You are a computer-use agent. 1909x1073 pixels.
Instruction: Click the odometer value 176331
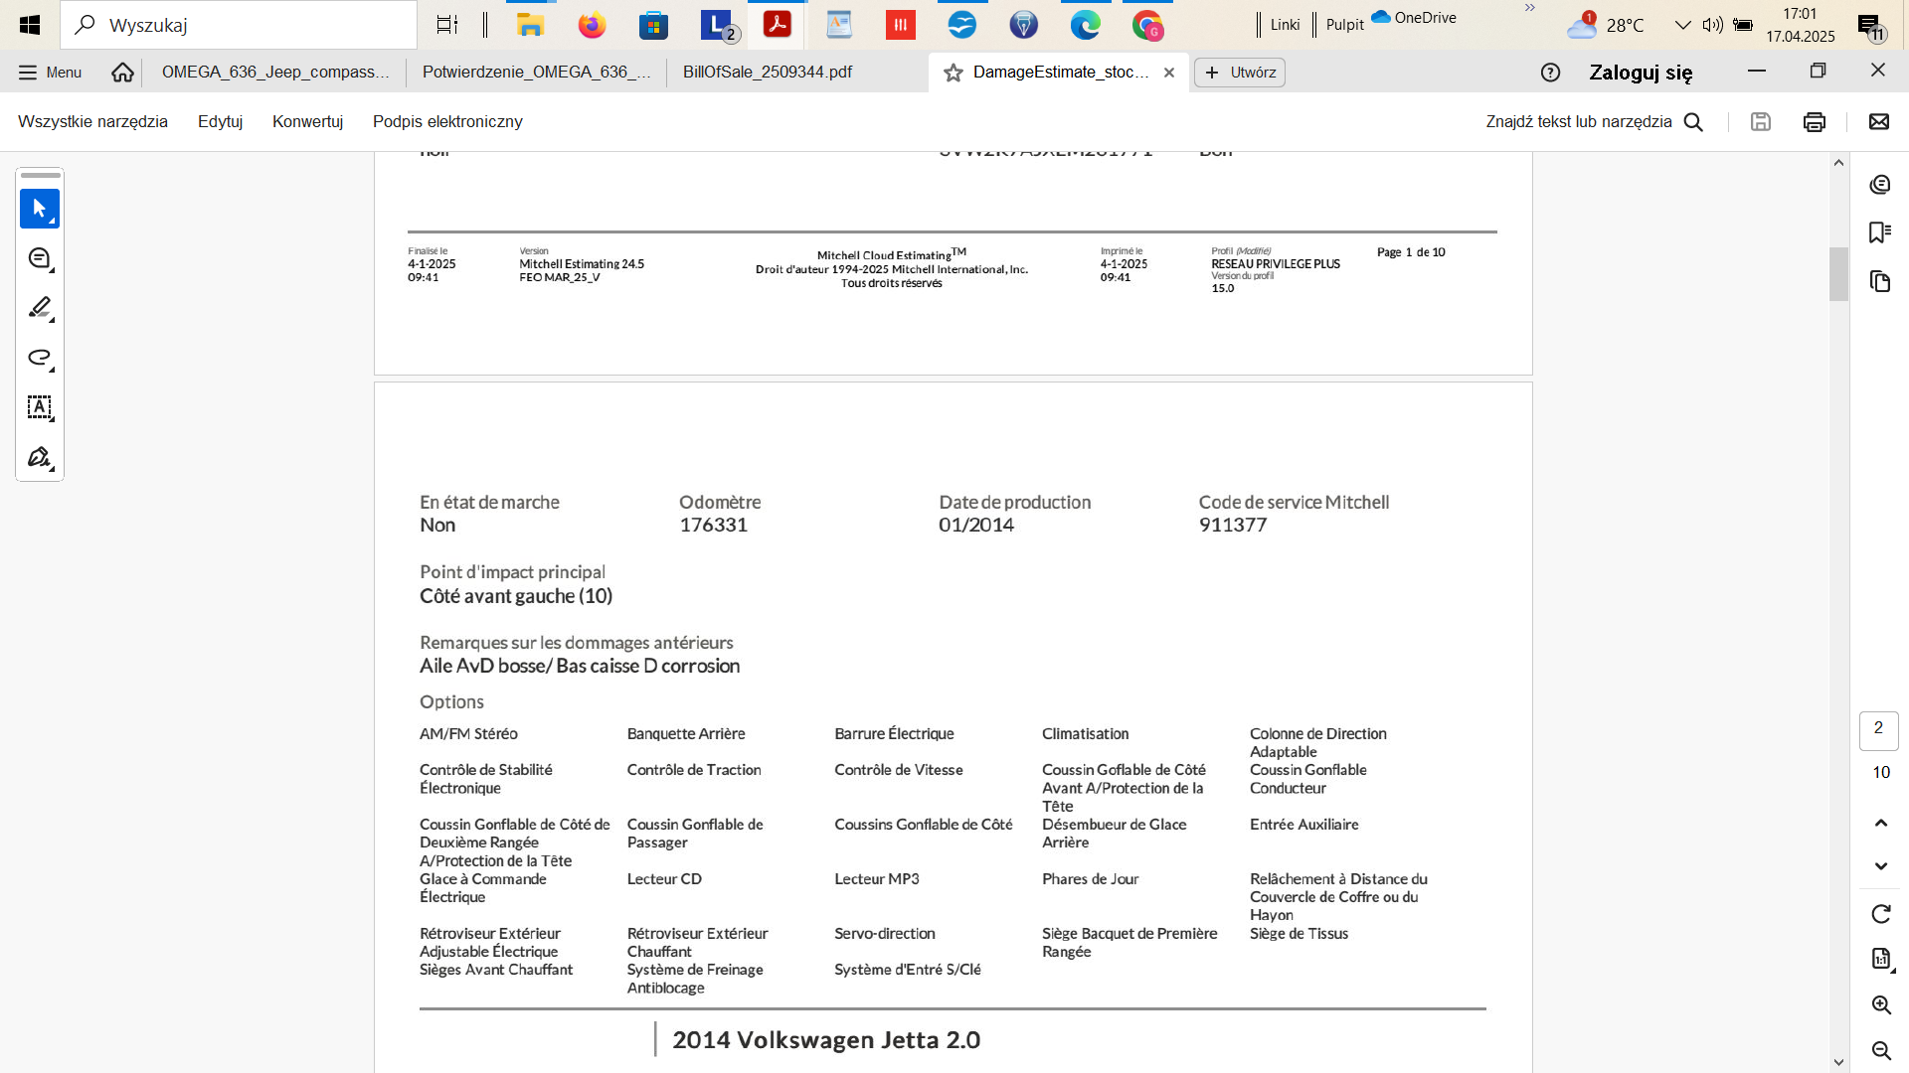point(713,526)
